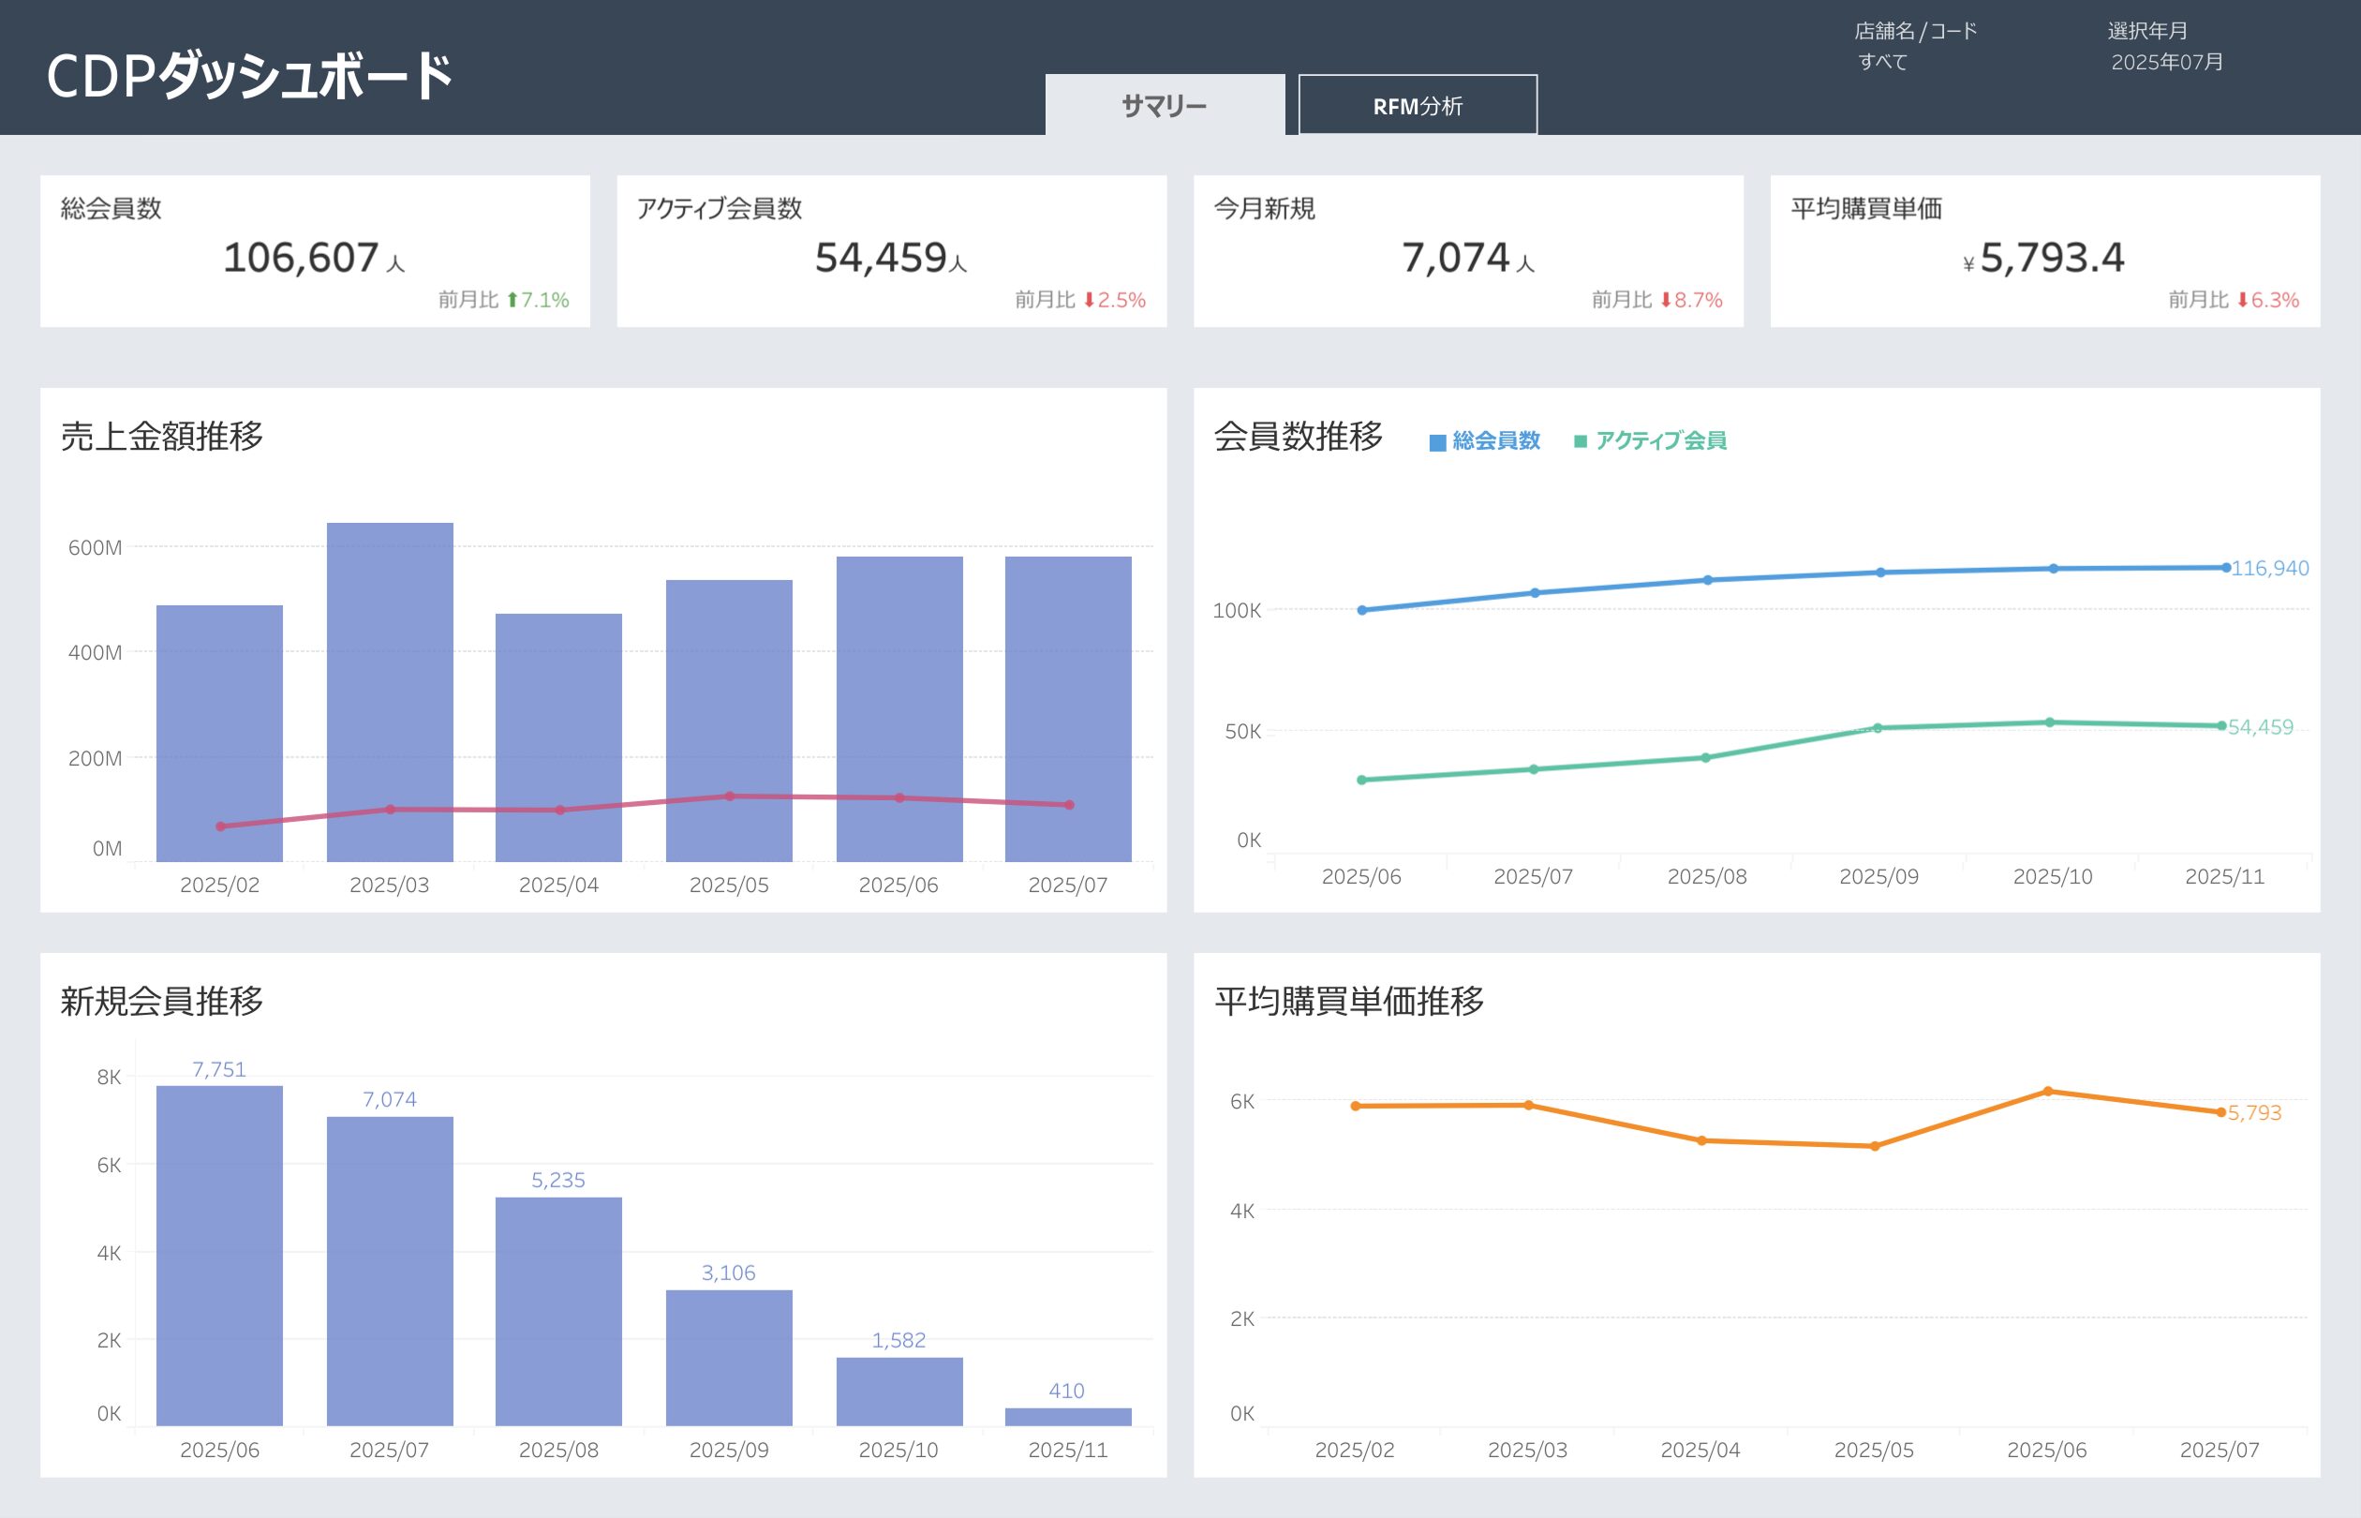Image resolution: width=2361 pixels, height=1518 pixels.
Task: Click the アクティブ会員 green legend square
Action: [1581, 441]
